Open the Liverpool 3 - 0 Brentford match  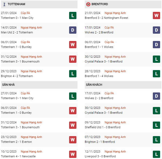[x=100, y=156]
